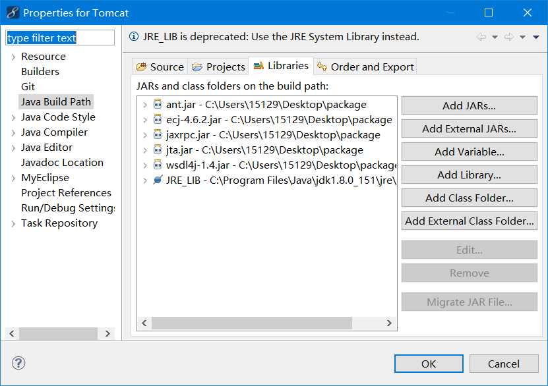The image size is (548, 386).
Task: Expand the Java Compiler node
Action: [x=13, y=132]
